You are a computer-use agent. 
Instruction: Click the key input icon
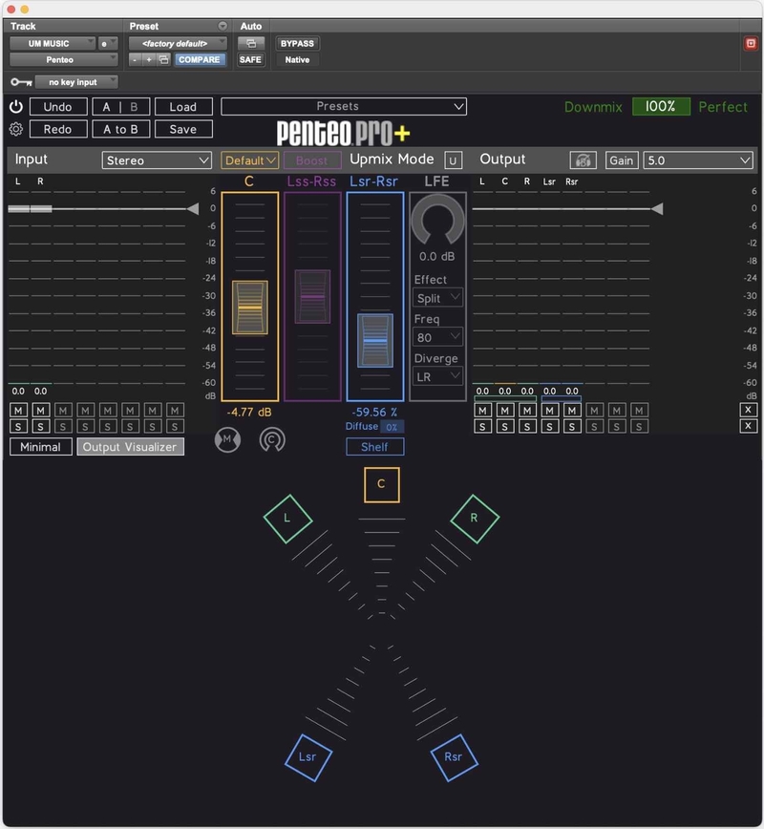click(21, 82)
